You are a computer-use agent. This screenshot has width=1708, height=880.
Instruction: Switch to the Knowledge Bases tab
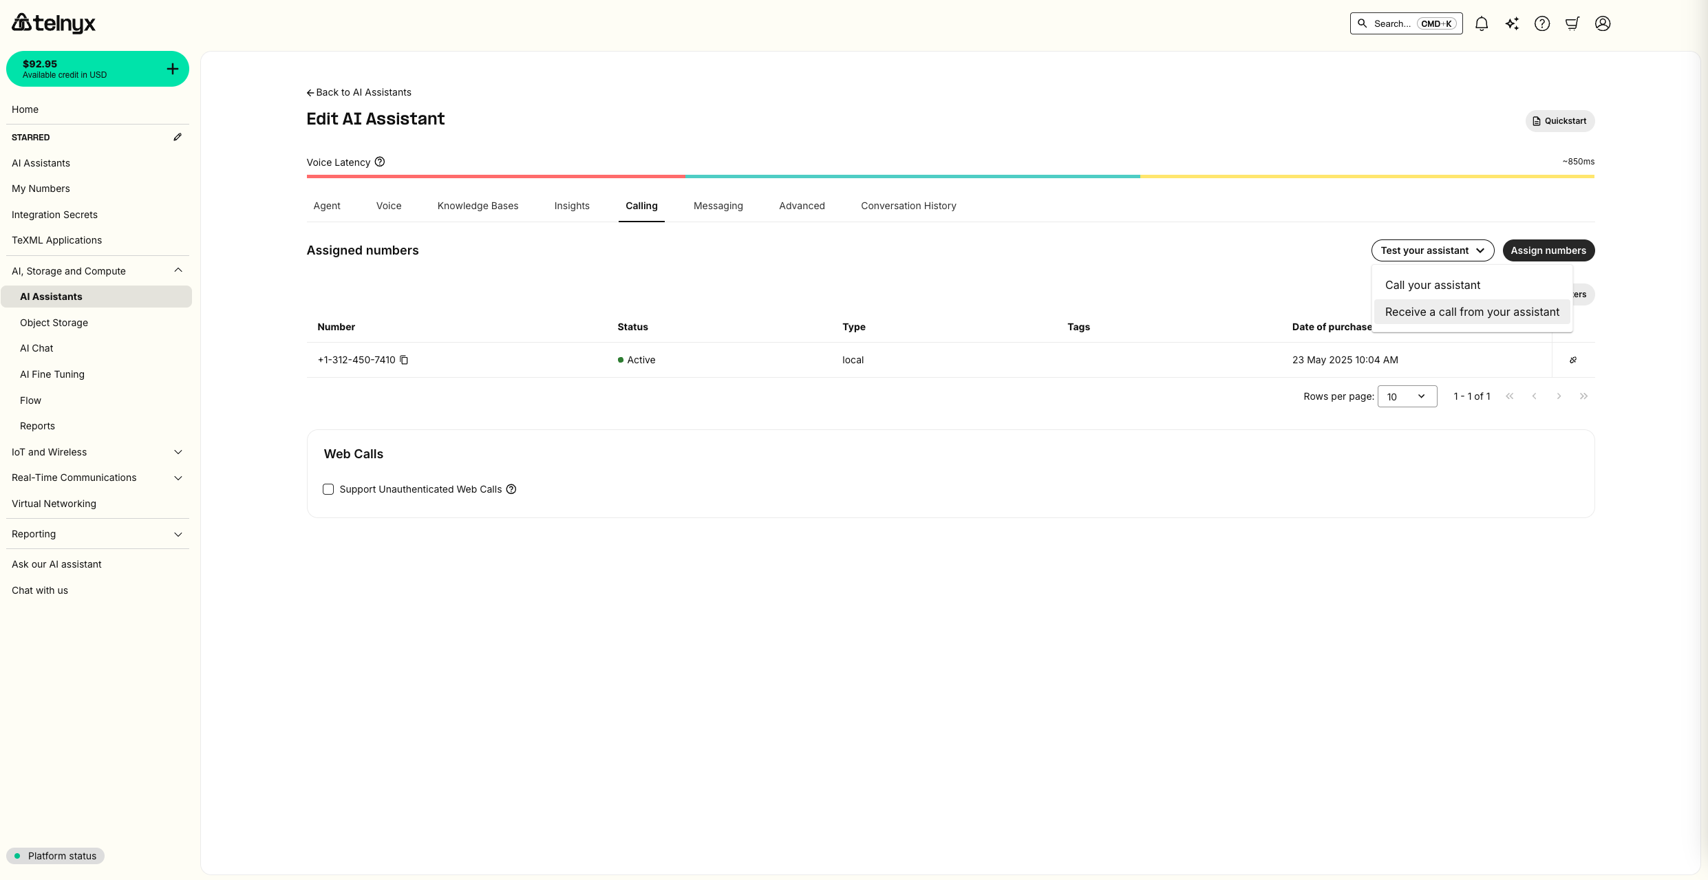(478, 206)
